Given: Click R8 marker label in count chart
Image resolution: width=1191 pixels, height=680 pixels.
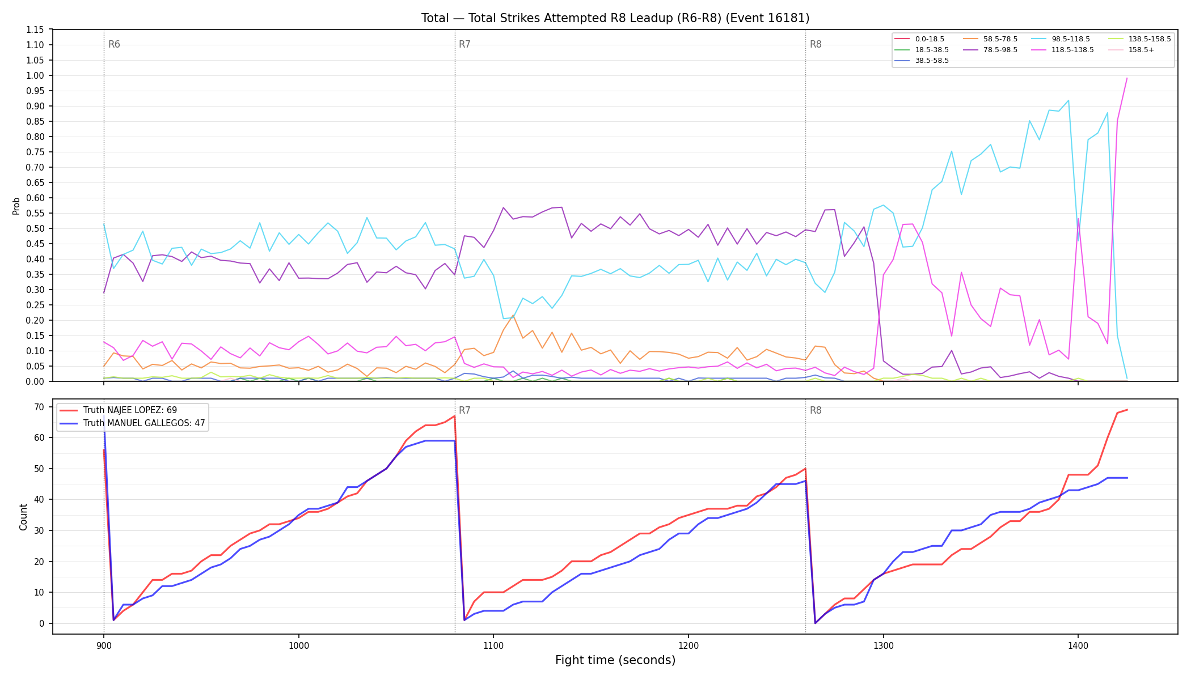Looking at the screenshot, I should pos(816,411).
